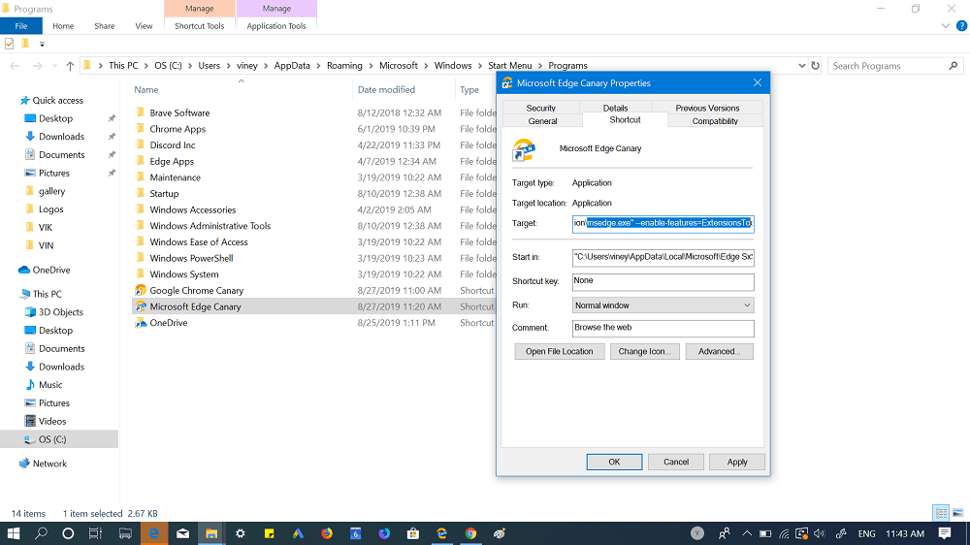Click the search magnifier in Search Programs
This screenshot has height=545, width=970.
(954, 66)
